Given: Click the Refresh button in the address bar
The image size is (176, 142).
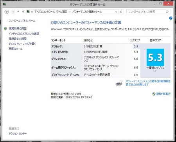Looking at the screenshot, I should (x=121, y=12).
